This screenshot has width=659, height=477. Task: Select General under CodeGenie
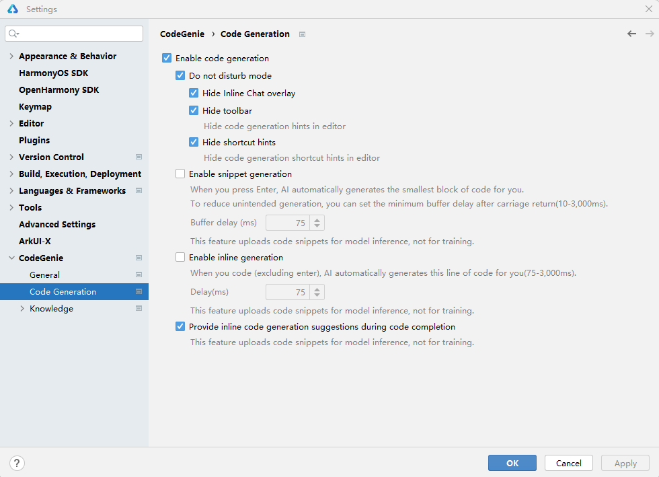click(x=44, y=275)
